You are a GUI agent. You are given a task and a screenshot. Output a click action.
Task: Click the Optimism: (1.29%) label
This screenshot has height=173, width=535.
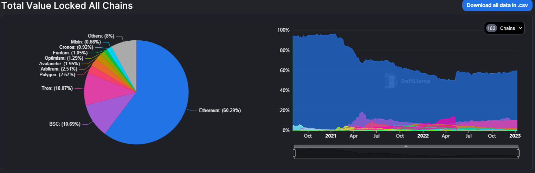click(x=64, y=58)
